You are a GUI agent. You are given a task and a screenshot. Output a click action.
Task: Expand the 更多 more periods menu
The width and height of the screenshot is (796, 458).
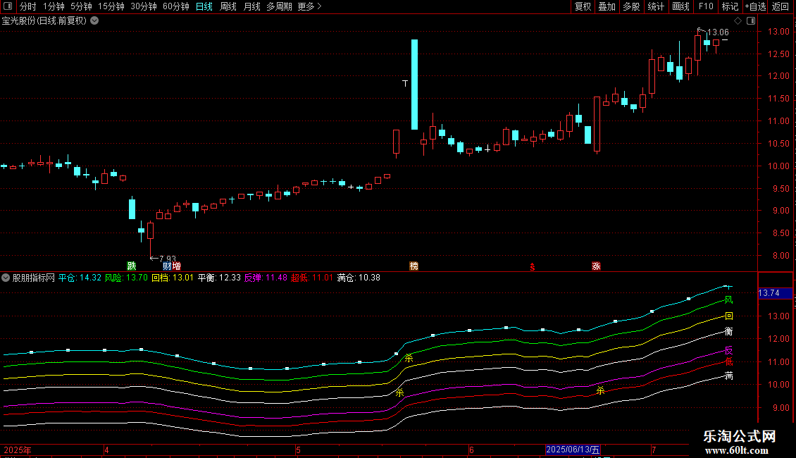tap(309, 6)
